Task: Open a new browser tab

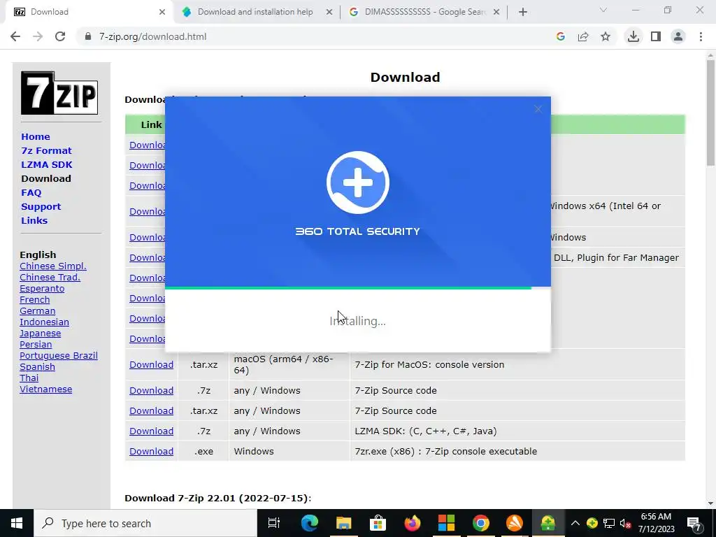Action: (523, 12)
